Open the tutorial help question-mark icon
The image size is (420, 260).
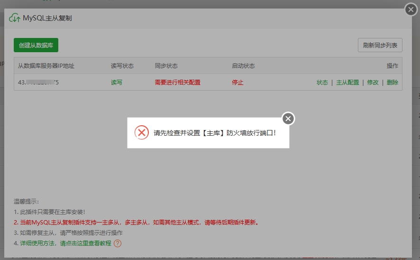point(118,243)
